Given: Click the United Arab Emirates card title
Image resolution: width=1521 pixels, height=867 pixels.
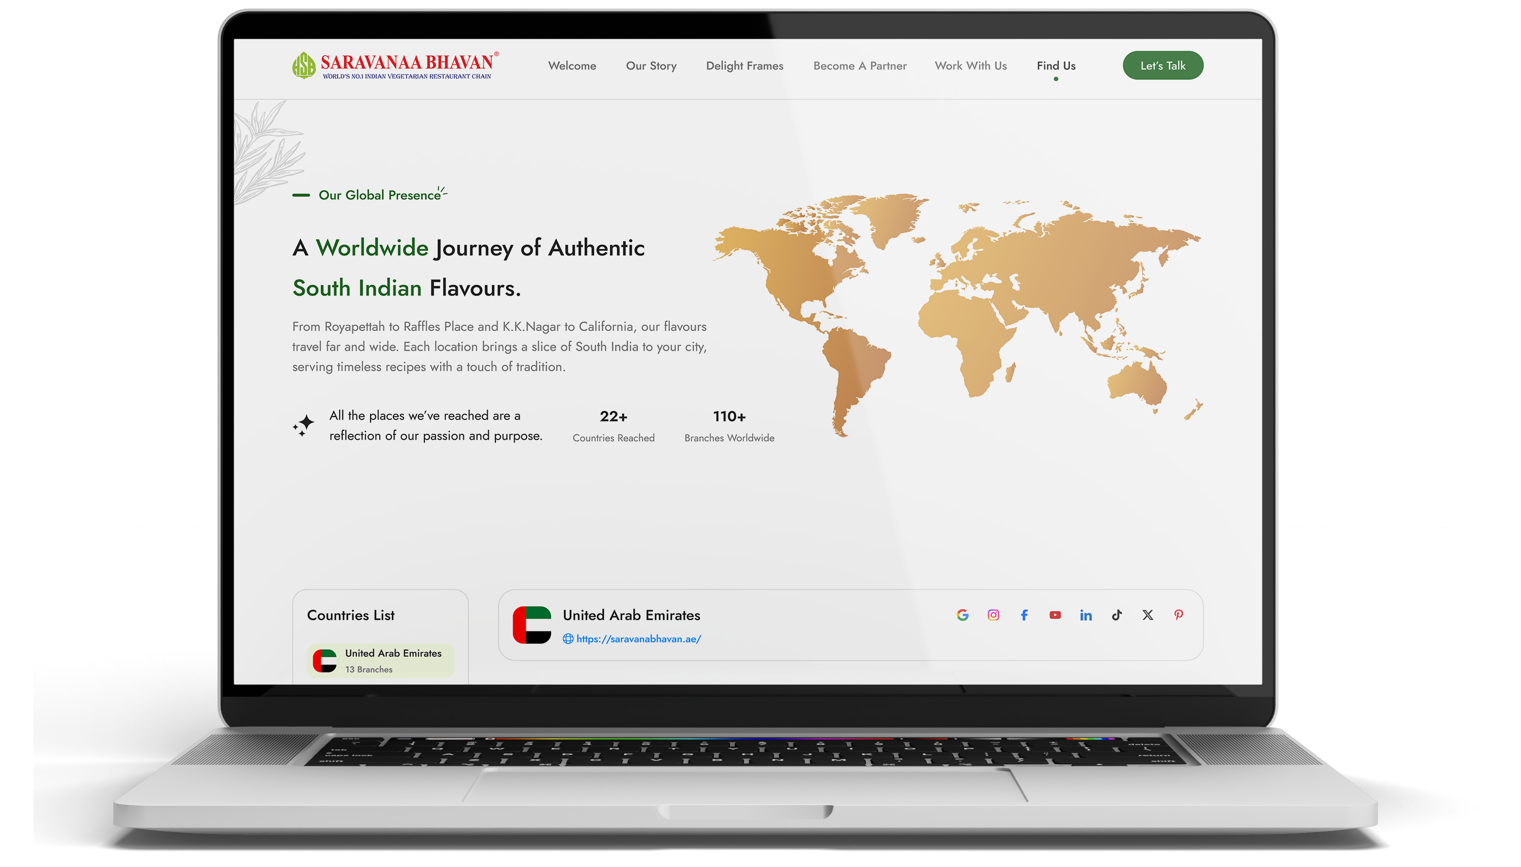Looking at the screenshot, I should tap(631, 615).
